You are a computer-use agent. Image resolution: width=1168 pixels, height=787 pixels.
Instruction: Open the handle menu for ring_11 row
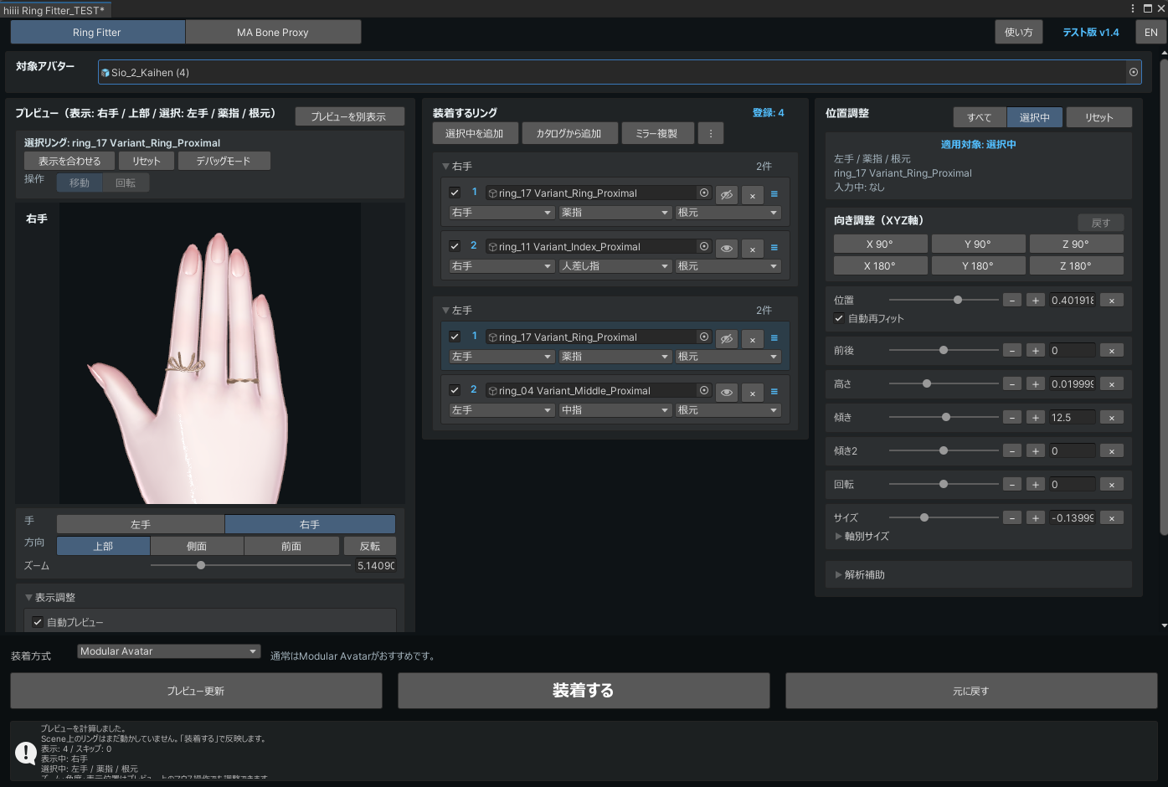click(x=774, y=247)
